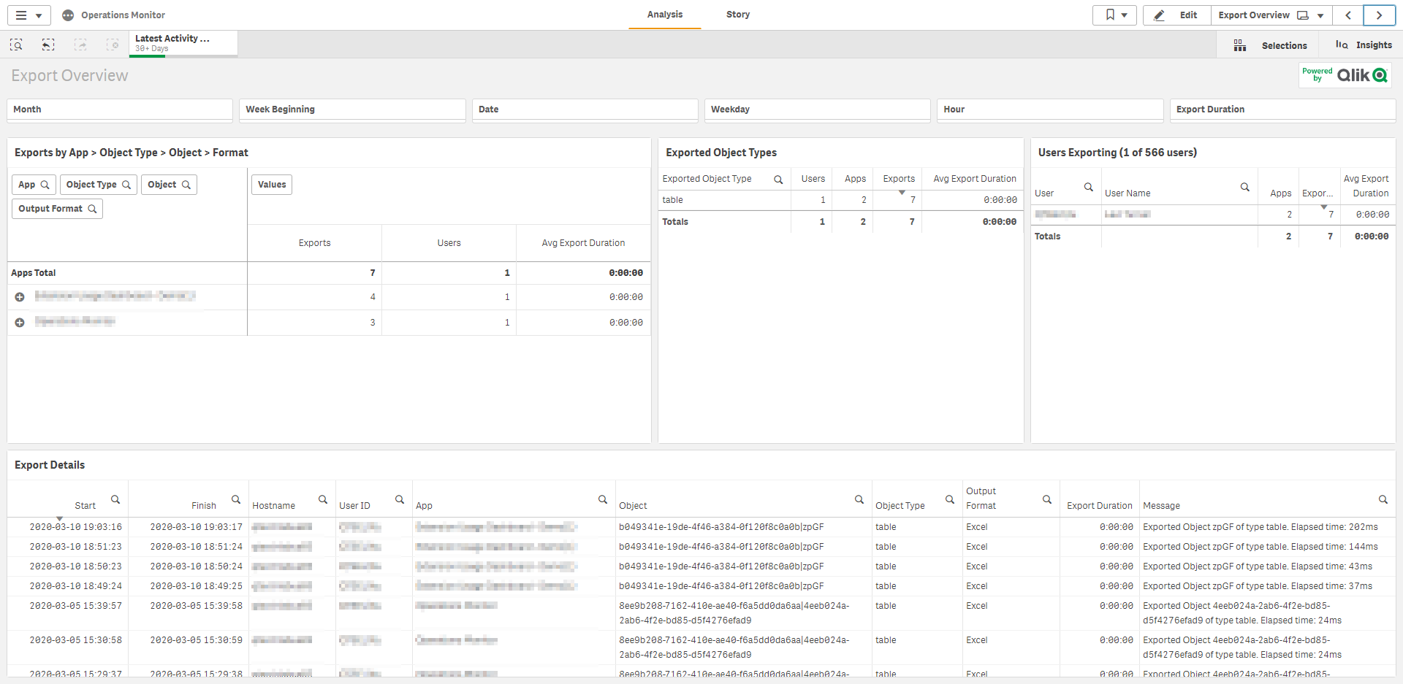This screenshot has width=1403, height=684.
Task: Switch to the Story tab
Action: (737, 15)
